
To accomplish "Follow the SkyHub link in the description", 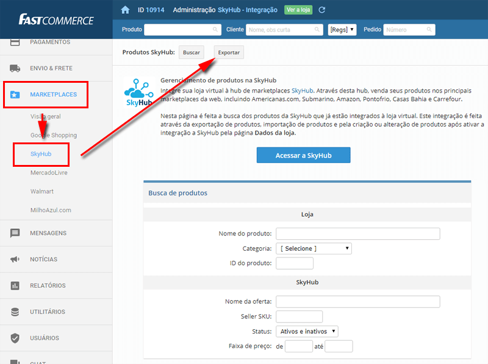I will point(302,91).
